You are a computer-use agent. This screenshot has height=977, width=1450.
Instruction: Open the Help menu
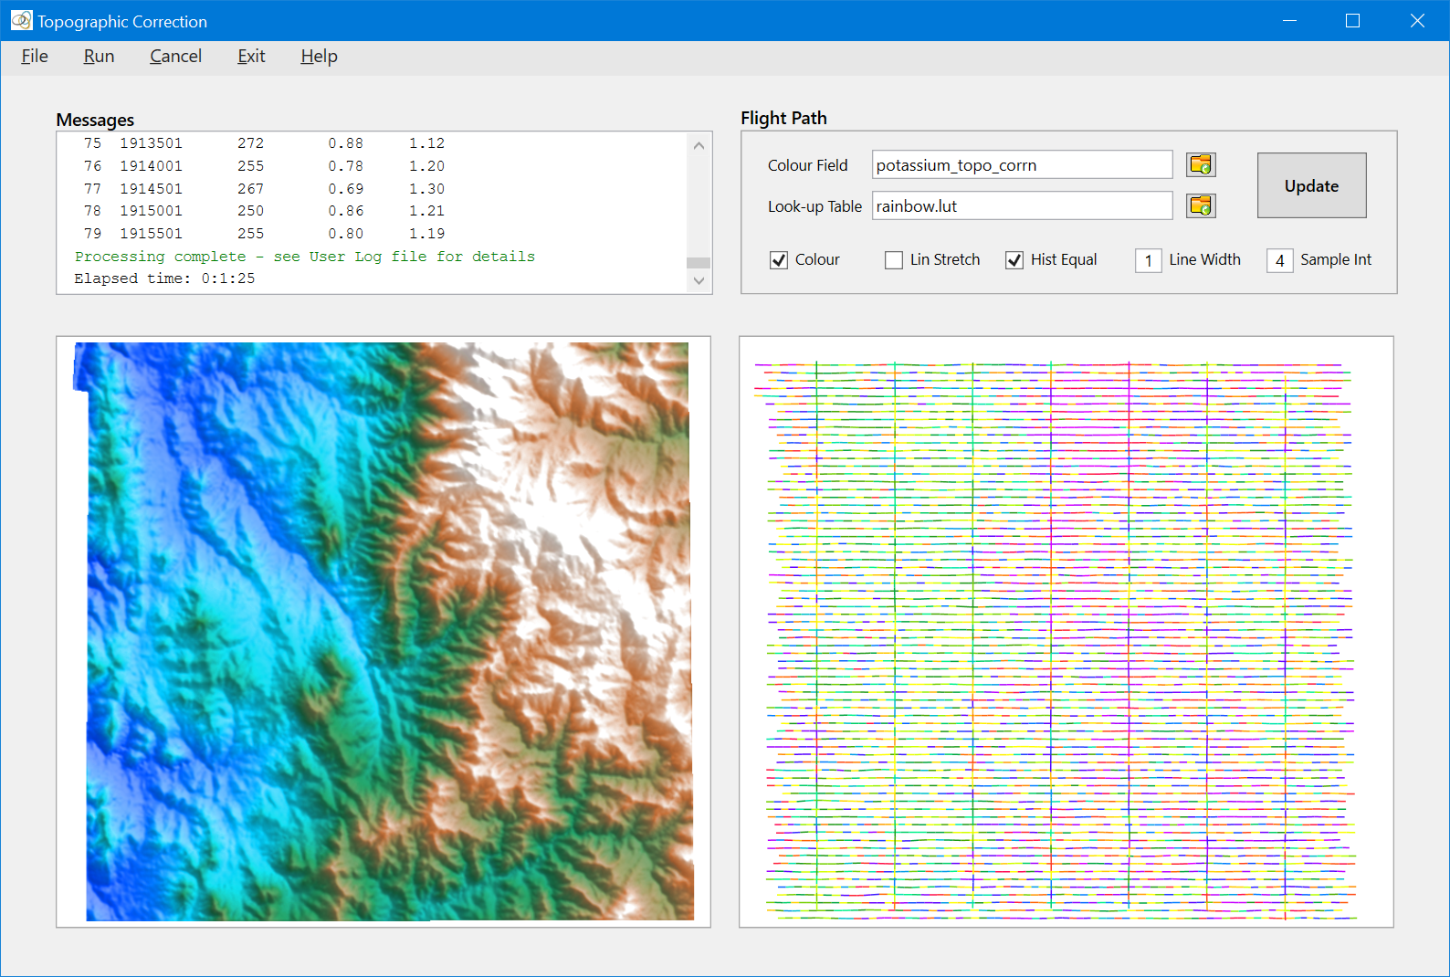pos(319,57)
